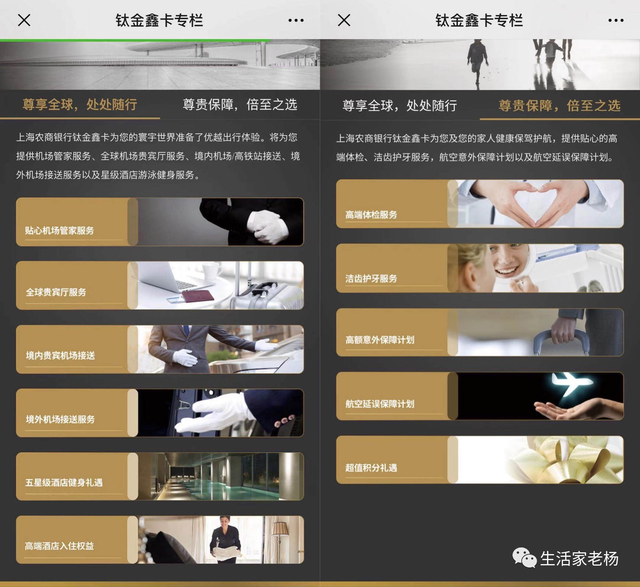
Task: Close the left 钛金鑫卡专栏 page with X
Action: point(24,20)
